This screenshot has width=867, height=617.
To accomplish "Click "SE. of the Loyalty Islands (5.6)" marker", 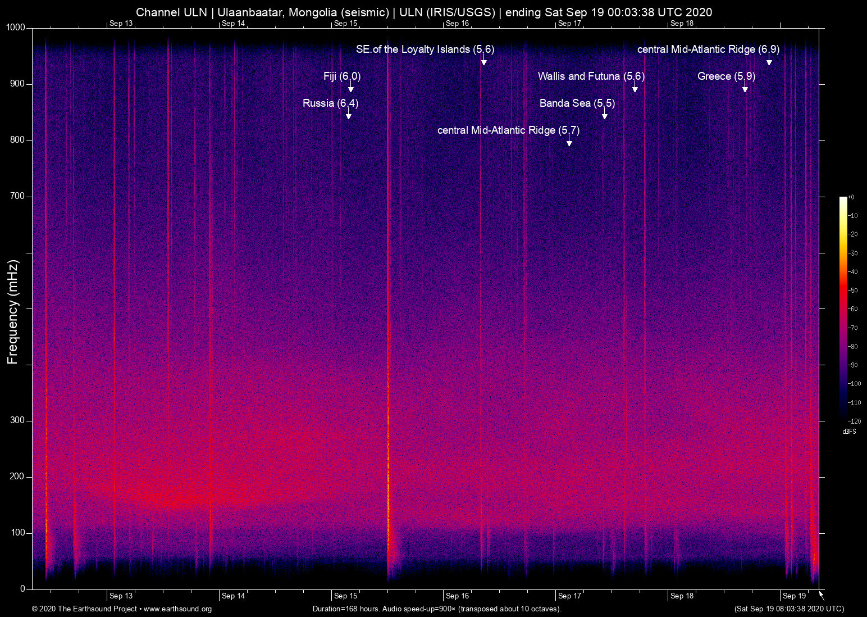I will coord(425,49).
